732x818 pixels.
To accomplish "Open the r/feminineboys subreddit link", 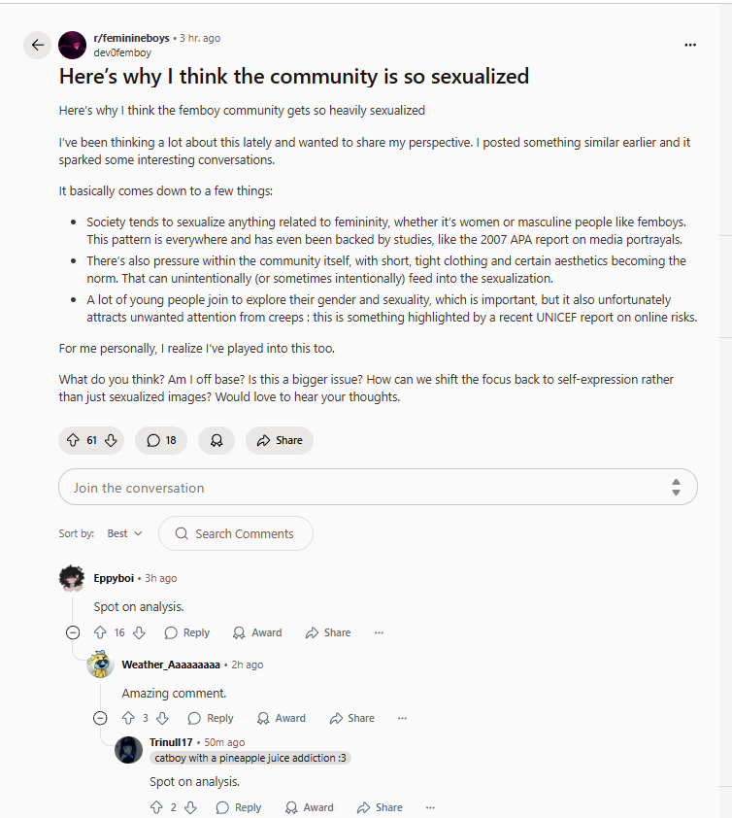I will [131, 38].
